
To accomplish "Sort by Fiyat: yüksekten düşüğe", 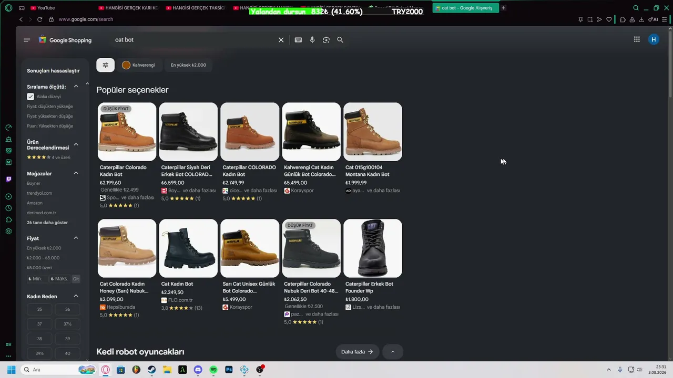I will 50,116.
